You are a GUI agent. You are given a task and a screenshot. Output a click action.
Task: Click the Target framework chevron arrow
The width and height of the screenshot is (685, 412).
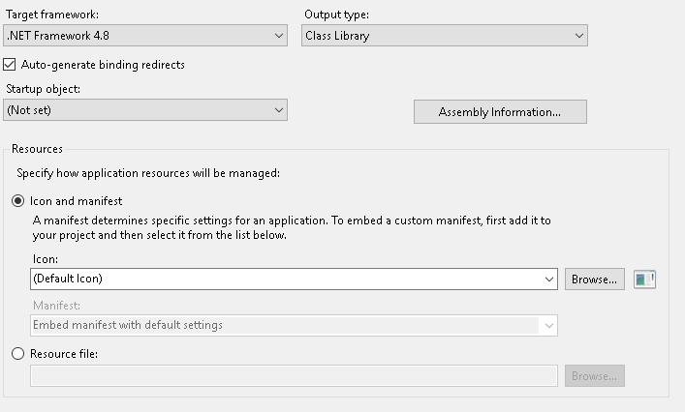(279, 36)
